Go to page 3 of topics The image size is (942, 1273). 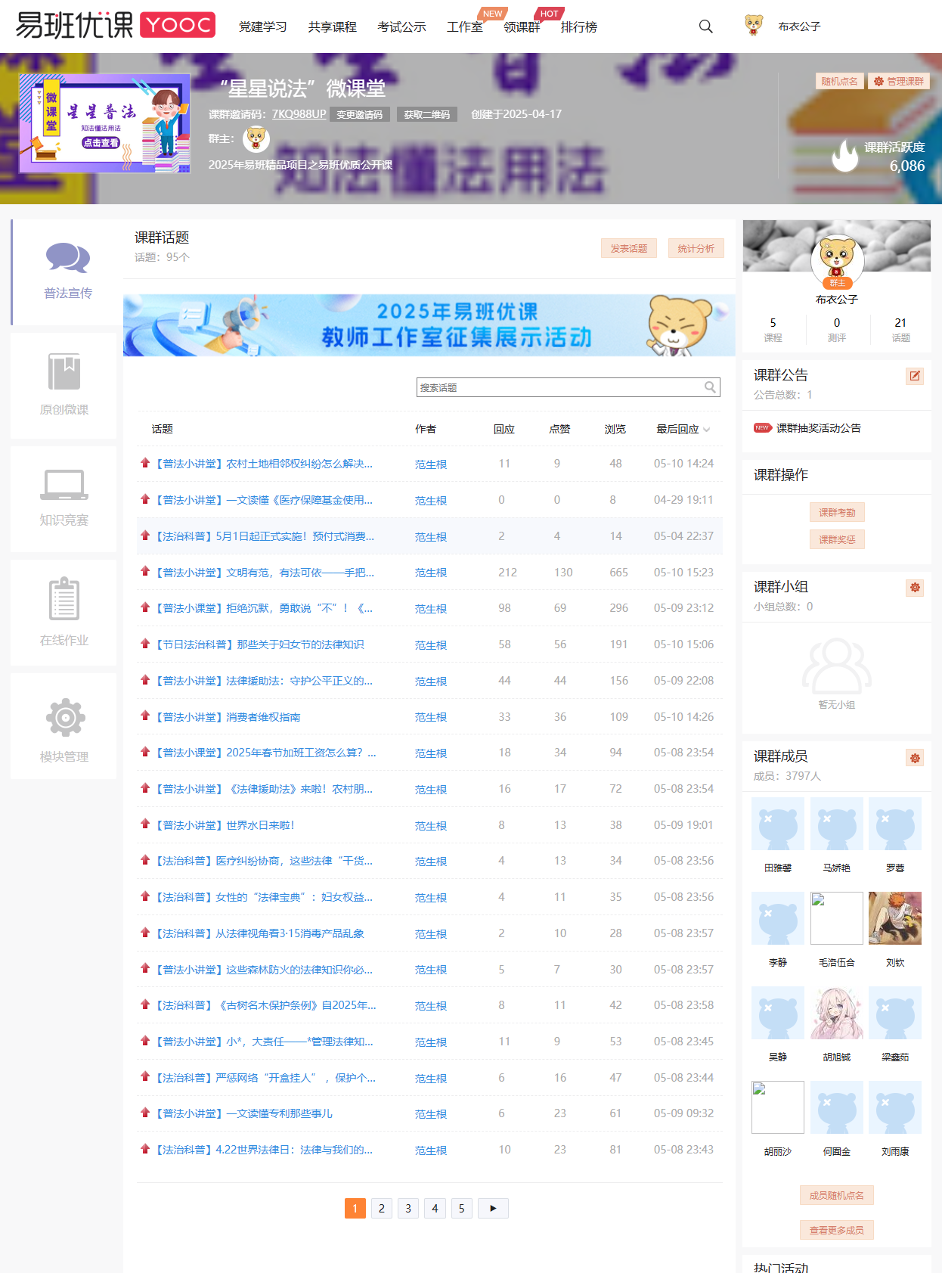tap(408, 1208)
